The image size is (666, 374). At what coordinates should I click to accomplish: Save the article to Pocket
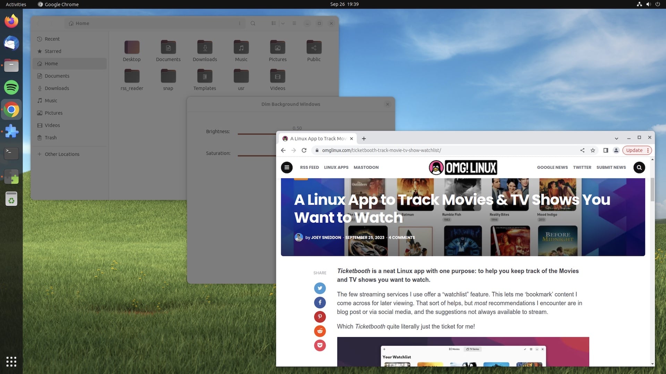point(319,345)
